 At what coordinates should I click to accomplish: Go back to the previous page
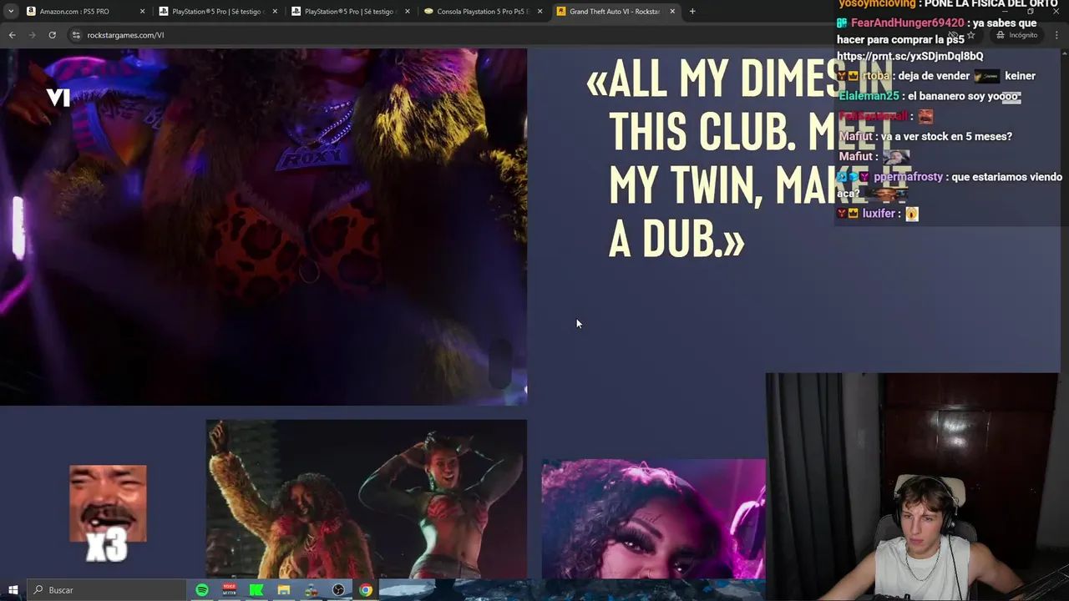click(x=12, y=35)
